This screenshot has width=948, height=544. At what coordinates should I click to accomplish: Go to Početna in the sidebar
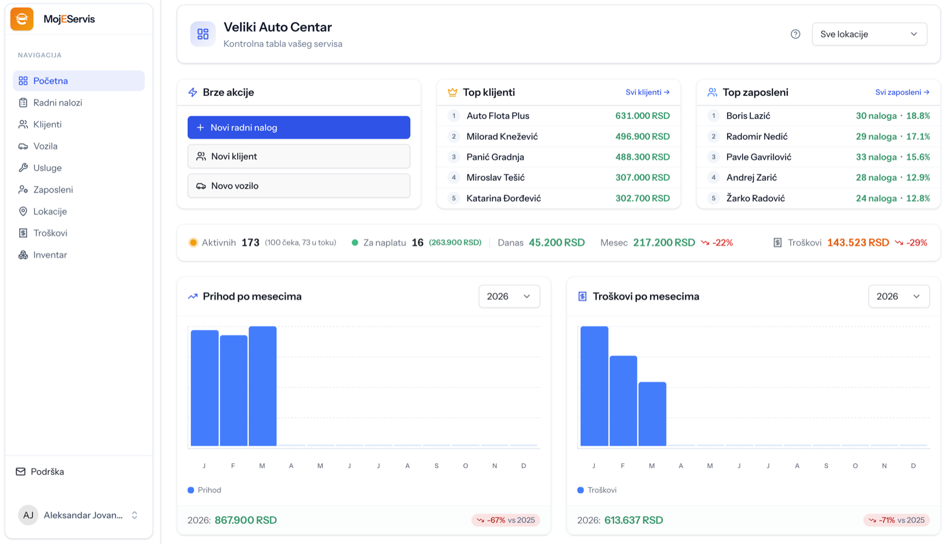(79, 81)
